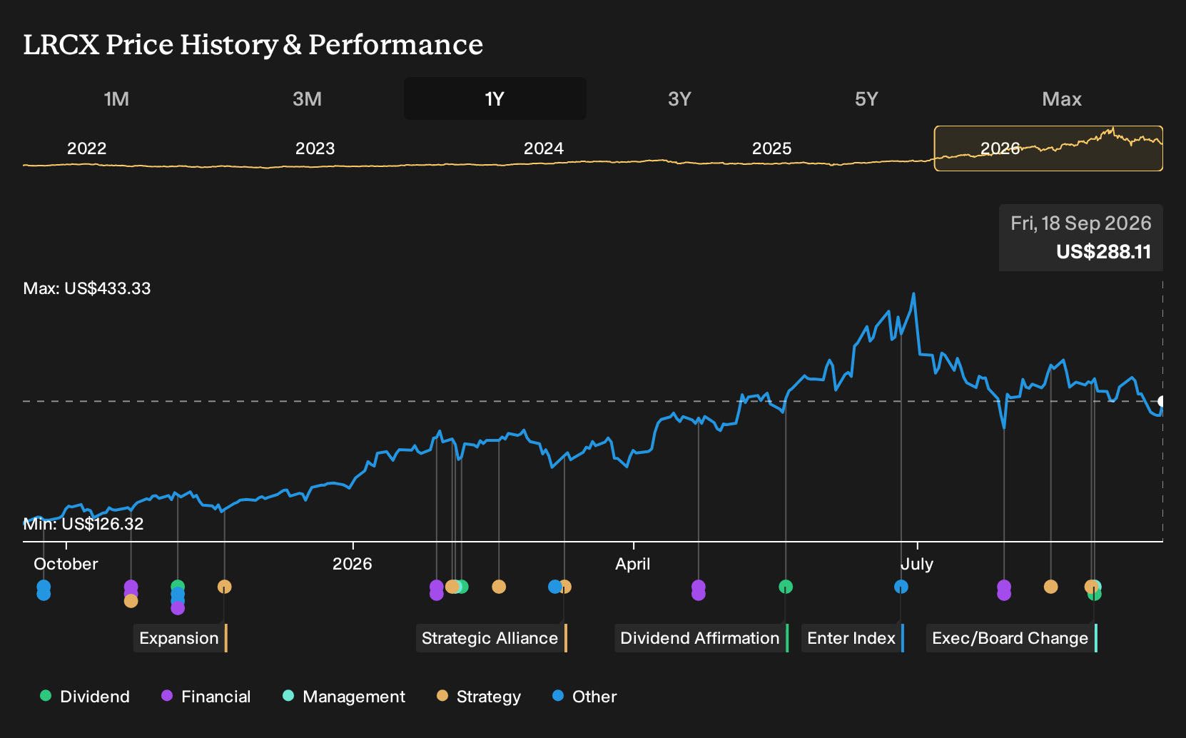1186x738 pixels.
Task: Open the Enter Index event label
Action: [x=852, y=638]
